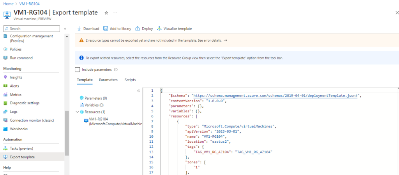This screenshot has height=175, width=399.
Task: Click the sidebar vertical scrollbar thumb
Action: point(67,133)
